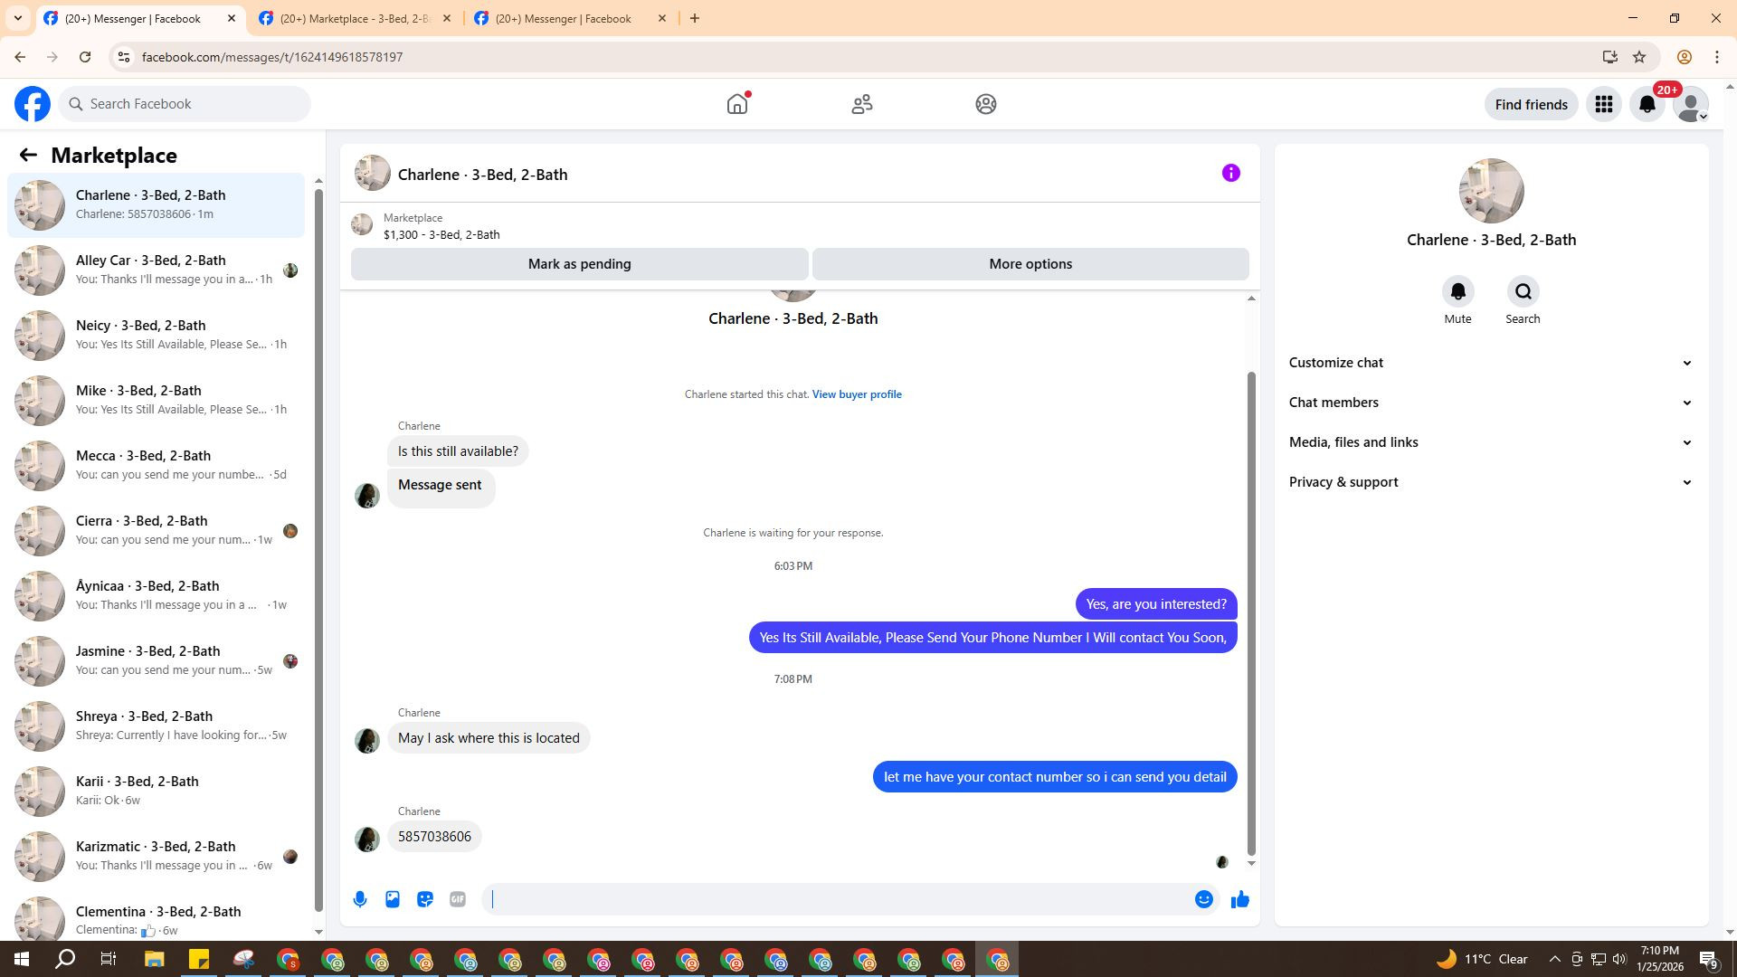The height and width of the screenshot is (977, 1737).
Task: Open the taskbar clock and date
Action: 1659,959
